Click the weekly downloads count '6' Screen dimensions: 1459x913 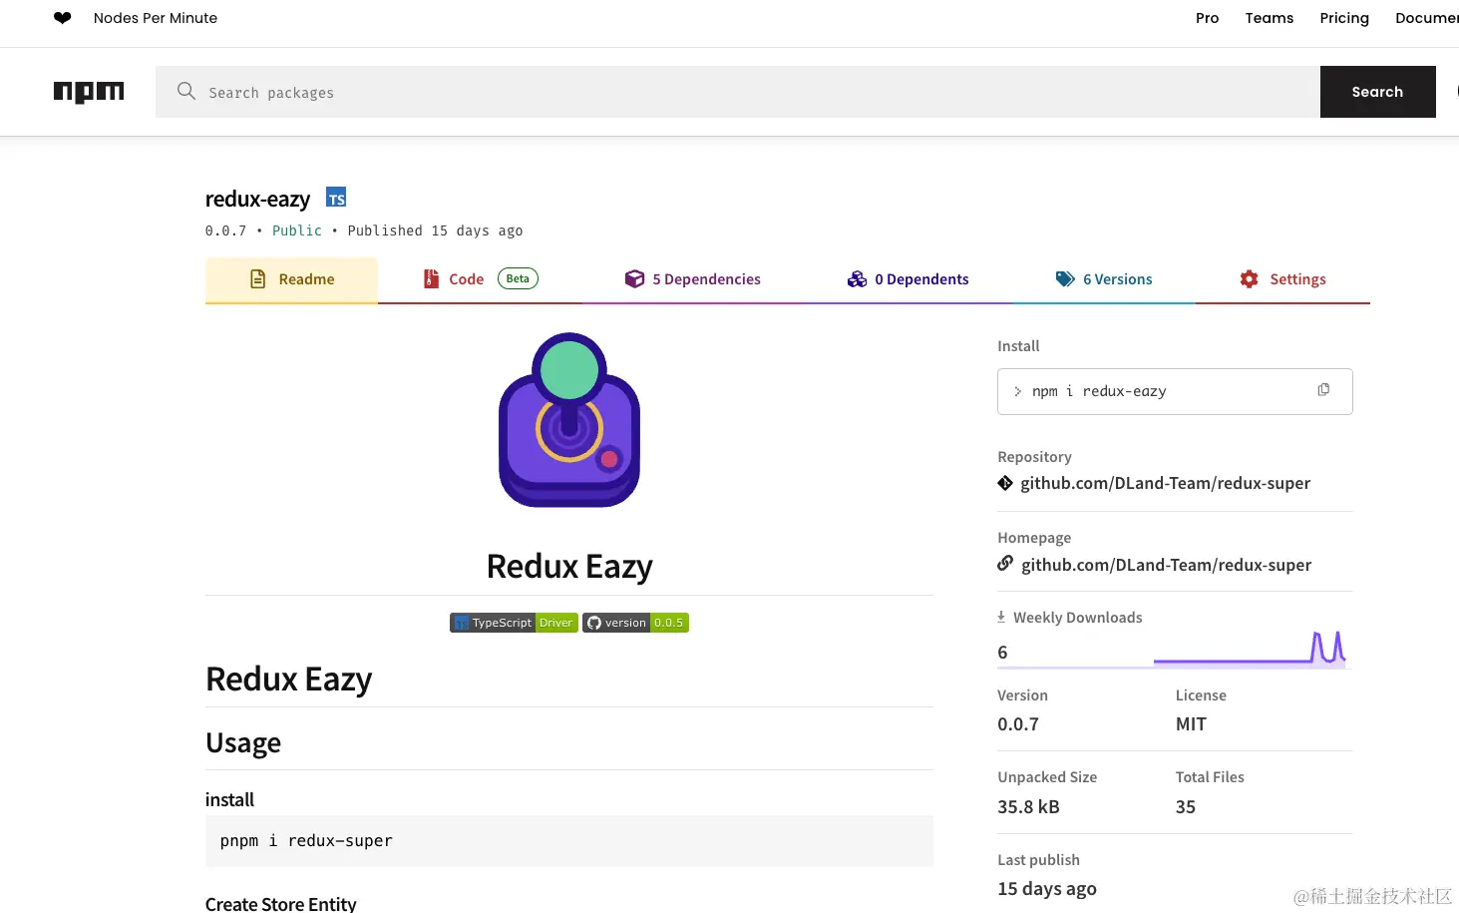click(1002, 652)
